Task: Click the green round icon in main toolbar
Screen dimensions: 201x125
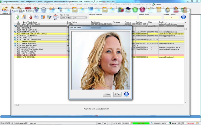Action: [135, 9]
